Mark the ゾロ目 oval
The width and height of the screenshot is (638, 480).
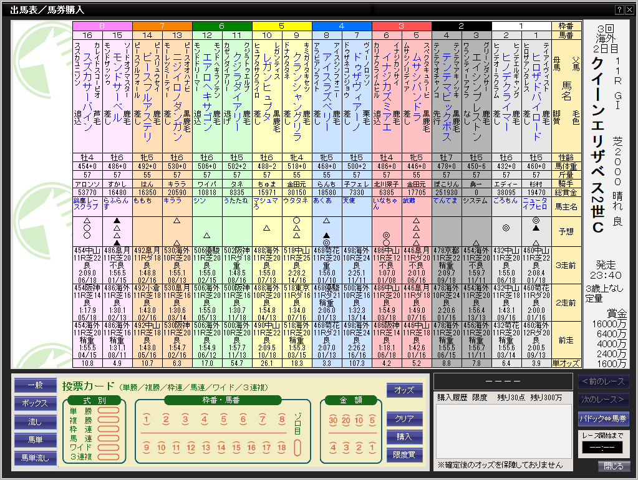(x=297, y=448)
